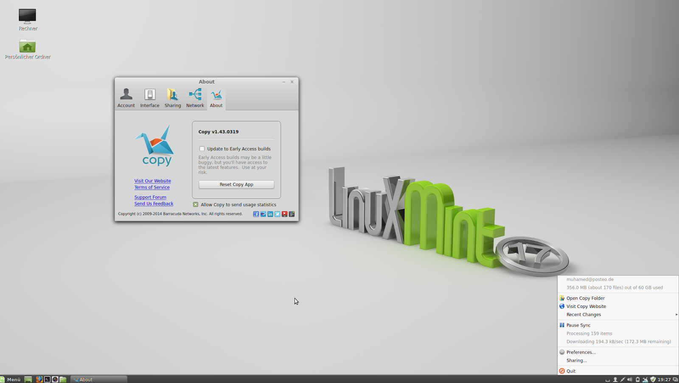Open the YouTube social icon

[285, 214]
